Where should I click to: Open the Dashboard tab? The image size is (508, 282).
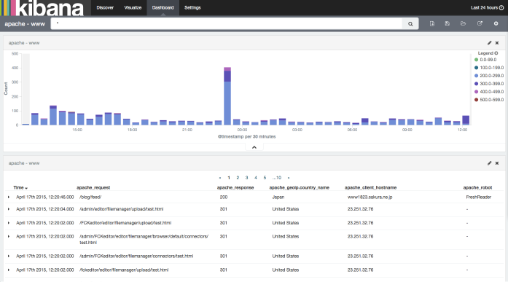[163, 7]
